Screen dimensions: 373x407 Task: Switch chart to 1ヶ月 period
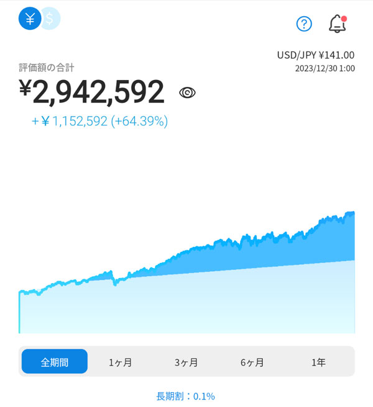[120, 362]
